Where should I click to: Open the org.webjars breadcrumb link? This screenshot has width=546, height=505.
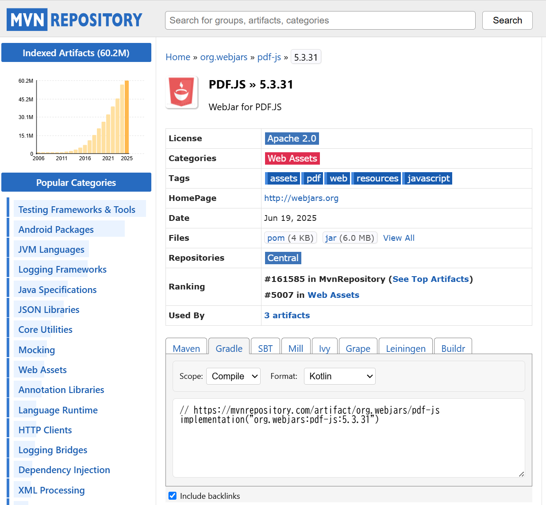(x=224, y=57)
